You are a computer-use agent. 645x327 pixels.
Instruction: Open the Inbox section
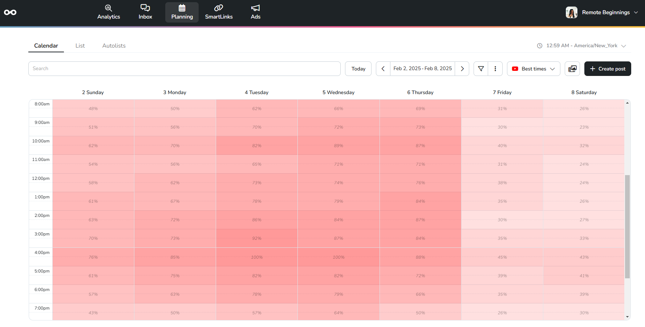[145, 12]
